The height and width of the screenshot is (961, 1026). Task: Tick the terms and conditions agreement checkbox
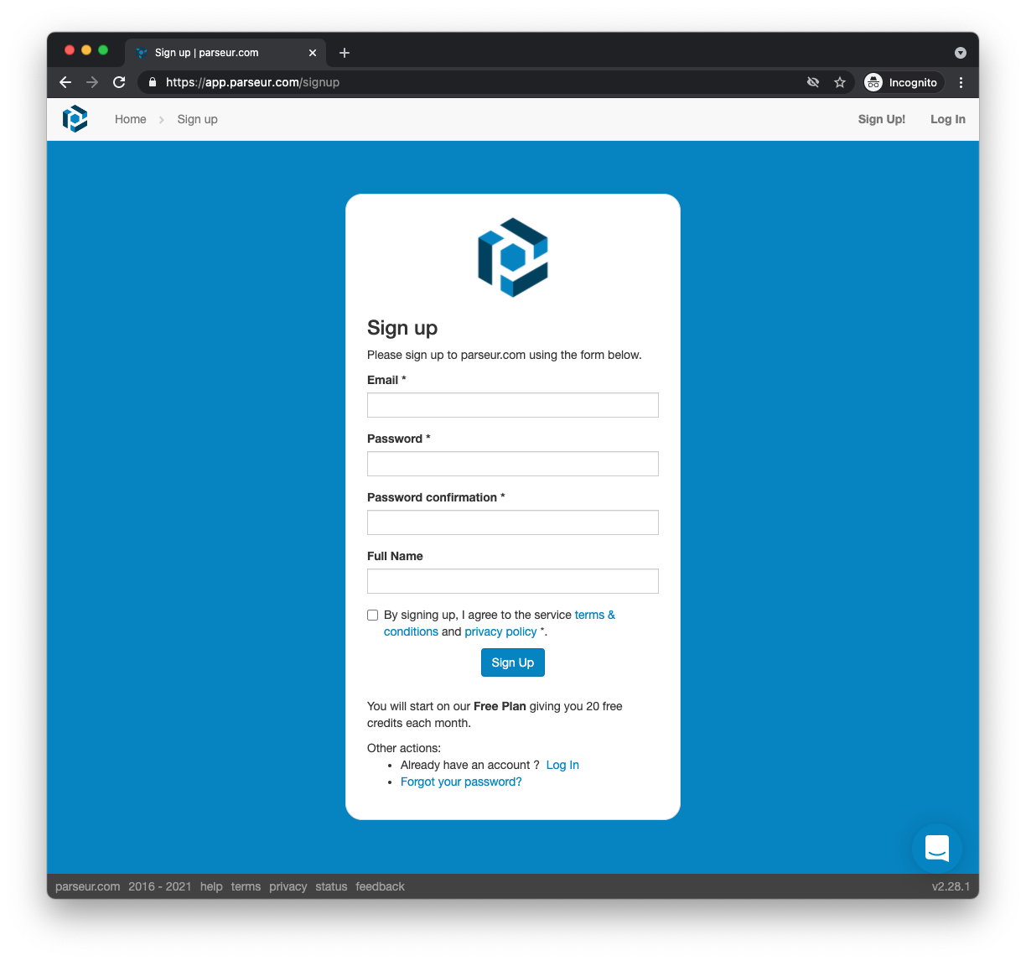coord(373,615)
